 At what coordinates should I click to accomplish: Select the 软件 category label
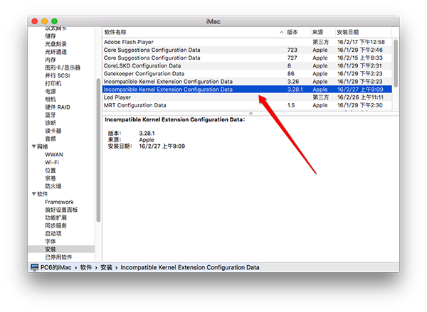coord(43,194)
